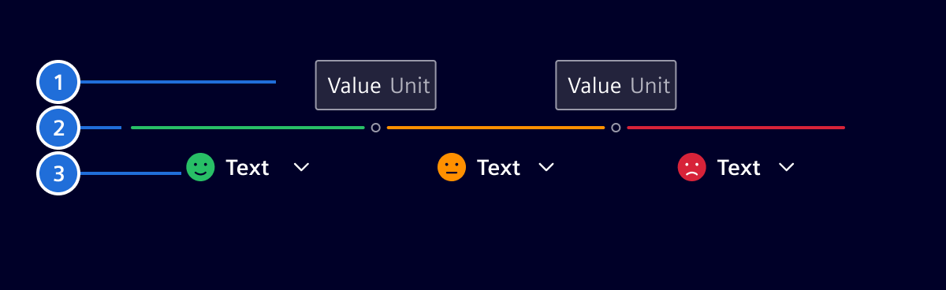Select the first slider handle between green and orange
The height and width of the screenshot is (290, 946).
click(x=376, y=128)
